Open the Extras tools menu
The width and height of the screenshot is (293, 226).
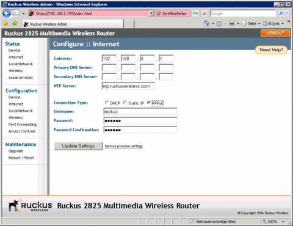pyautogui.click(x=273, y=24)
